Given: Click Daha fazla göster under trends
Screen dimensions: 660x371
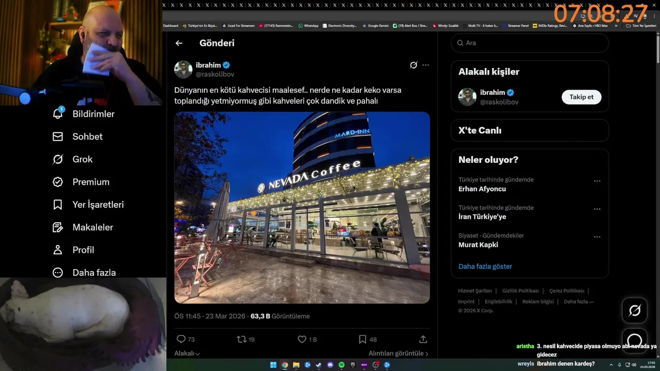Looking at the screenshot, I should pos(485,266).
